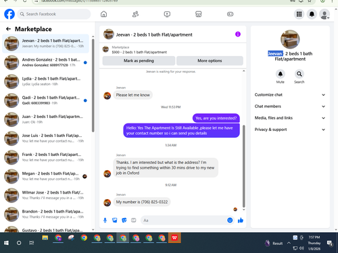Open the emoji picker in the message box
Image resolution: width=338 pixels, height=253 pixels.
[230, 220]
